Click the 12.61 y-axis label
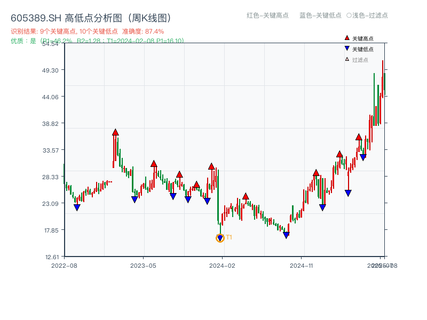 (52, 257)
